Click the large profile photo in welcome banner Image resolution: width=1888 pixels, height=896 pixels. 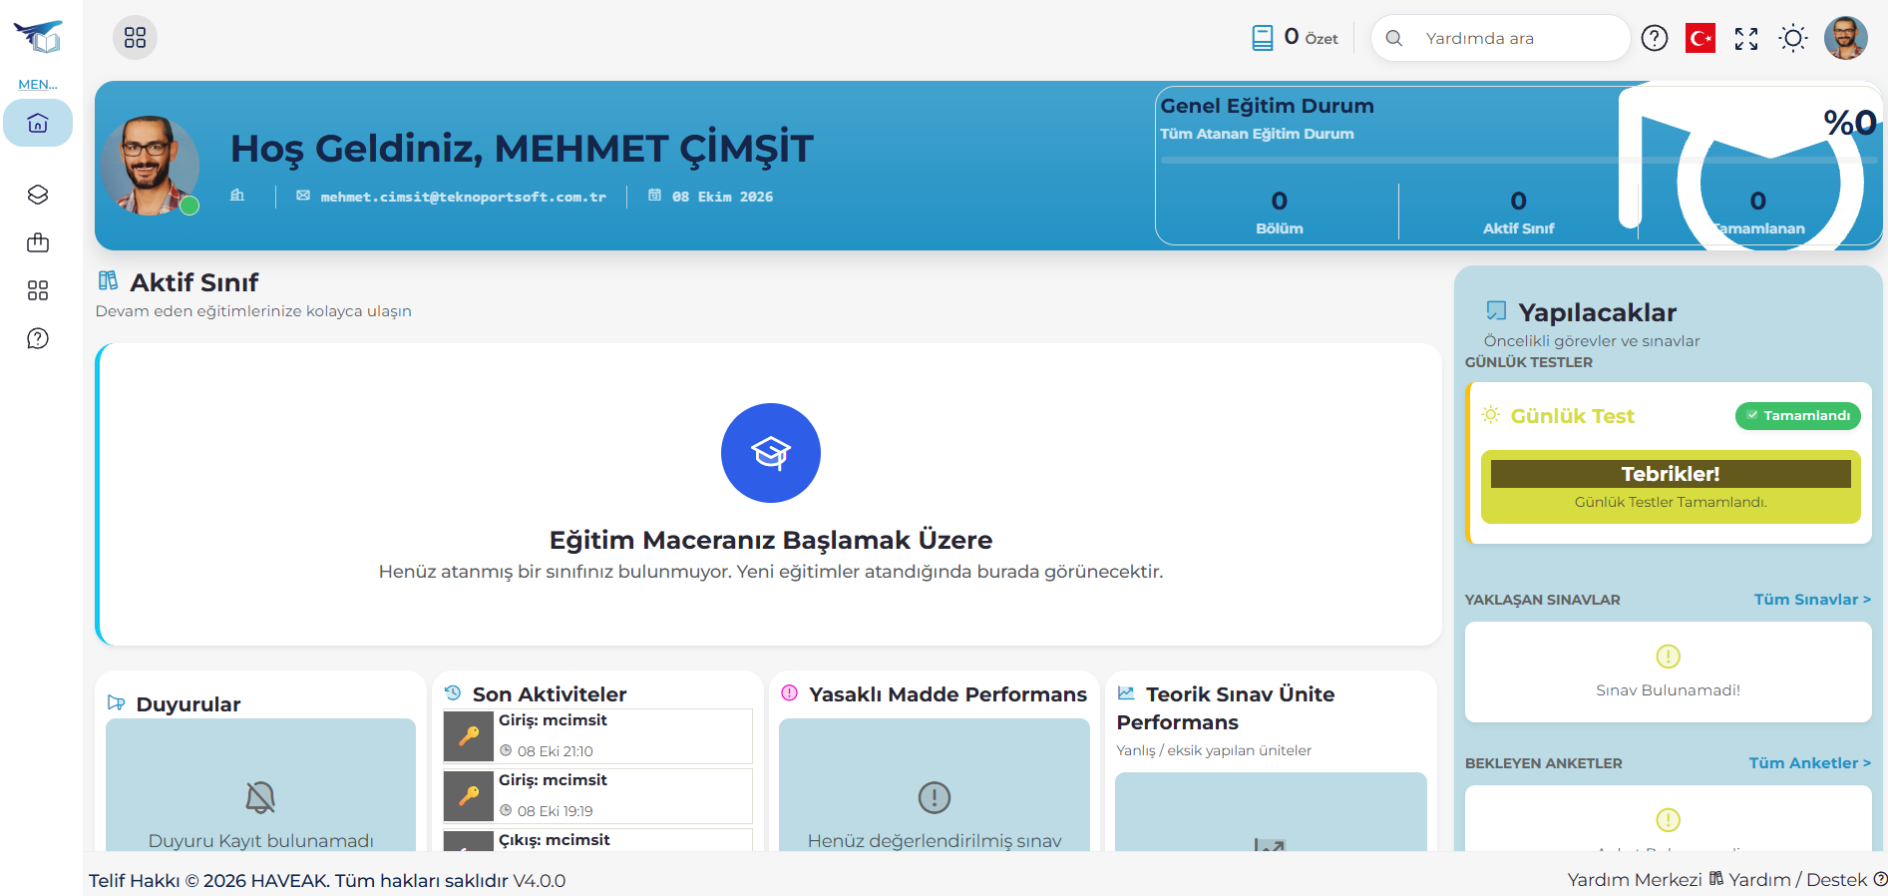click(150, 166)
